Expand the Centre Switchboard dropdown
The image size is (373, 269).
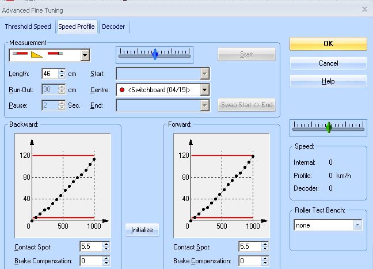click(x=204, y=90)
